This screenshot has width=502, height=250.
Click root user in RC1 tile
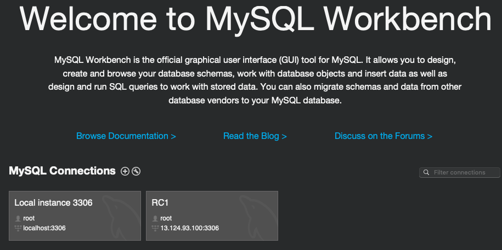166,218
